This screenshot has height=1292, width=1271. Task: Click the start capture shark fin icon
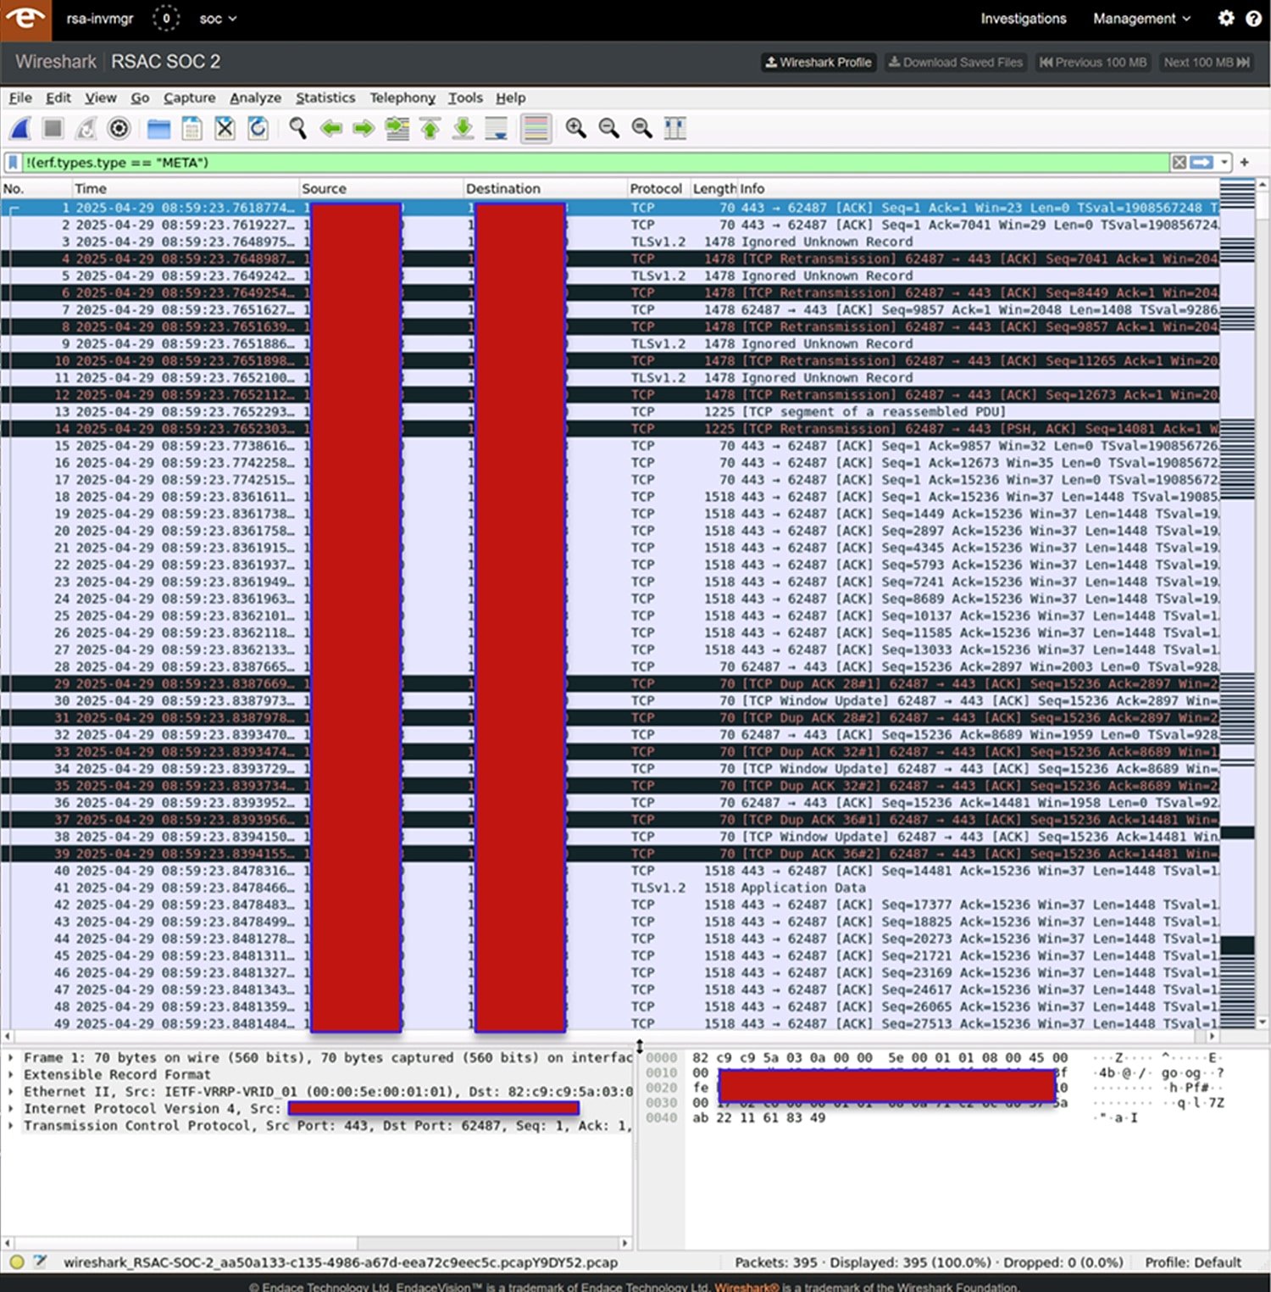pos(20,129)
